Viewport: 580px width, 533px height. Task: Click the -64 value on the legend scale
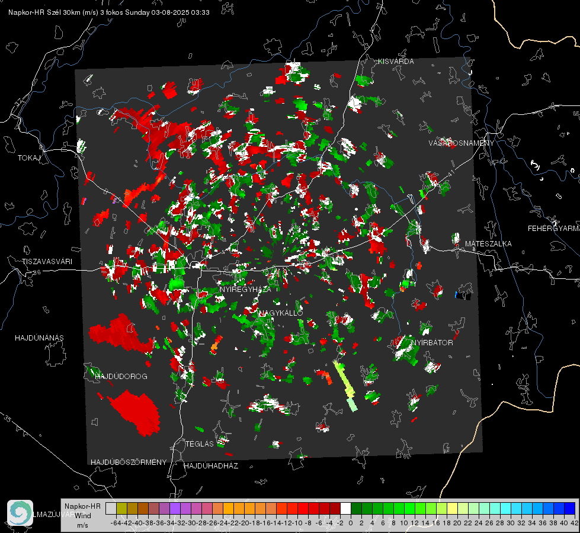pos(116,523)
